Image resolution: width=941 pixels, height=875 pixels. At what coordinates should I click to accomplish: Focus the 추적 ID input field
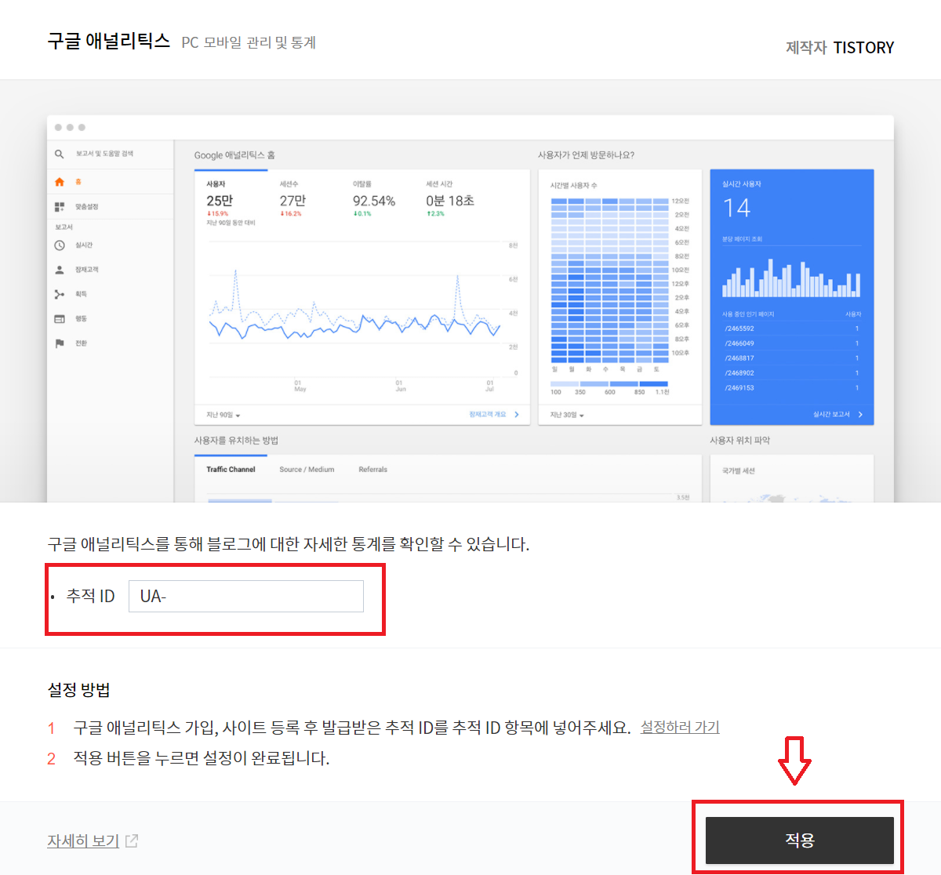[x=246, y=596]
